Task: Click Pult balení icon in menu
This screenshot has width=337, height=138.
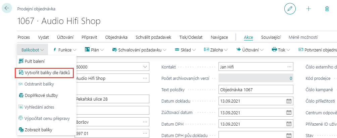Action: [x=21, y=61]
